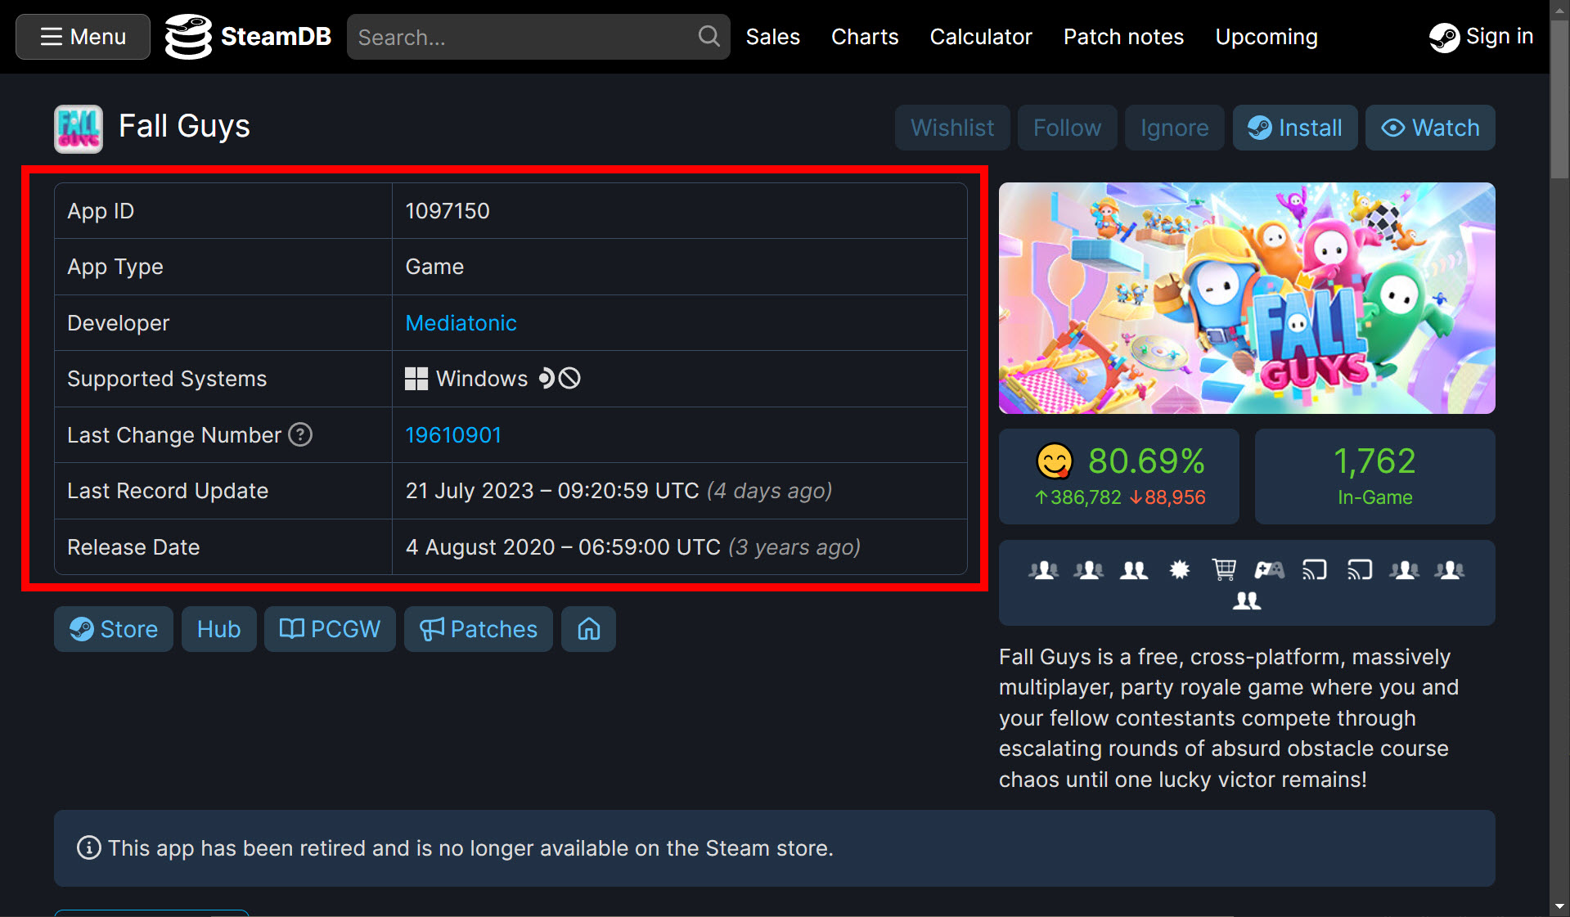This screenshot has height=917, width=1570.
Task: Click the Last Record Update value
Action: 619,491
